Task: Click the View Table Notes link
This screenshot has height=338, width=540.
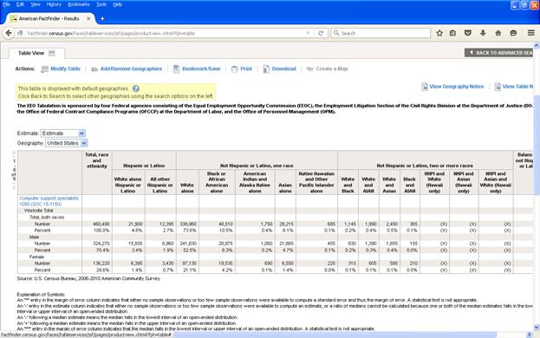Action: [x=517, y=87]
